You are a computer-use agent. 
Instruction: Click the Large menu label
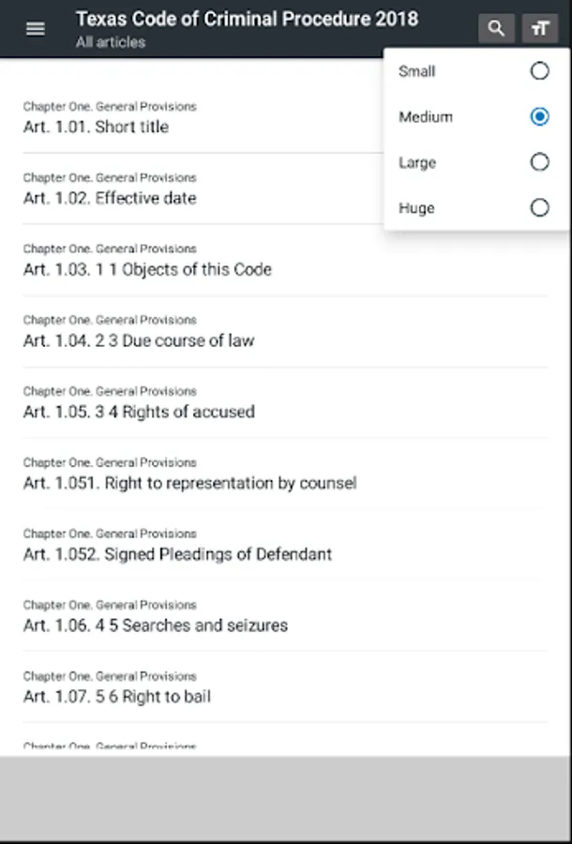coord(417,162)
